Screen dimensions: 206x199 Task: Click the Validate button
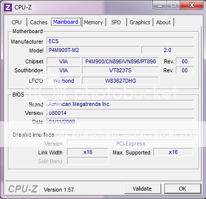point(142,189)
